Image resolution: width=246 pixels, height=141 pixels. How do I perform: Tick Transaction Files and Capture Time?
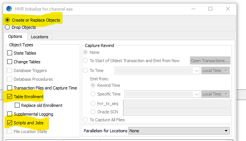(9, 88)
